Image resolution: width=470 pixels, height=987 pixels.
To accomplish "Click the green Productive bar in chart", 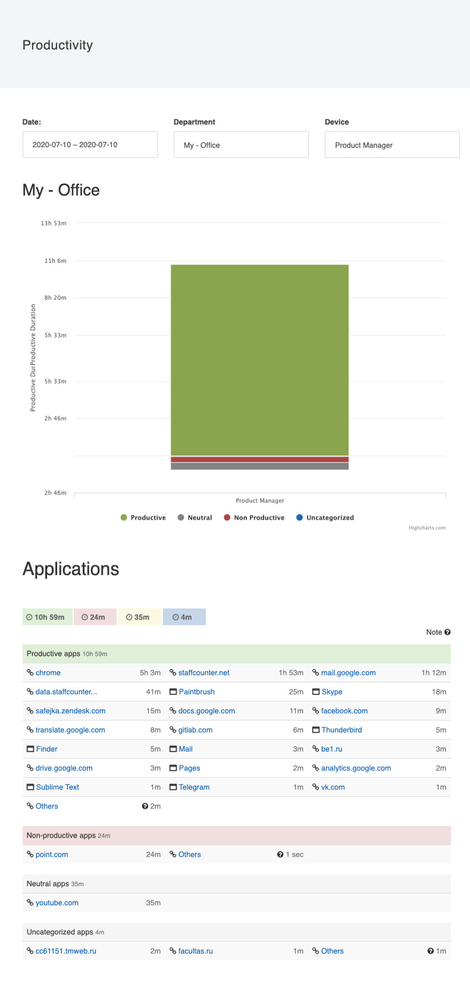I will pyautogui.click(x=259, y=360).
